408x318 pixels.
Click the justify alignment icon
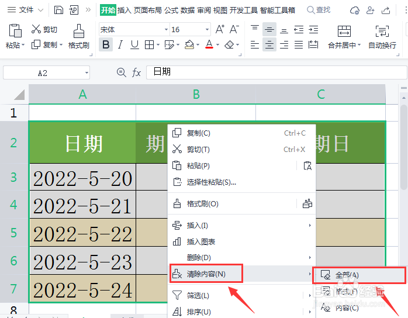pyautogui.click(x=299, y=45)
